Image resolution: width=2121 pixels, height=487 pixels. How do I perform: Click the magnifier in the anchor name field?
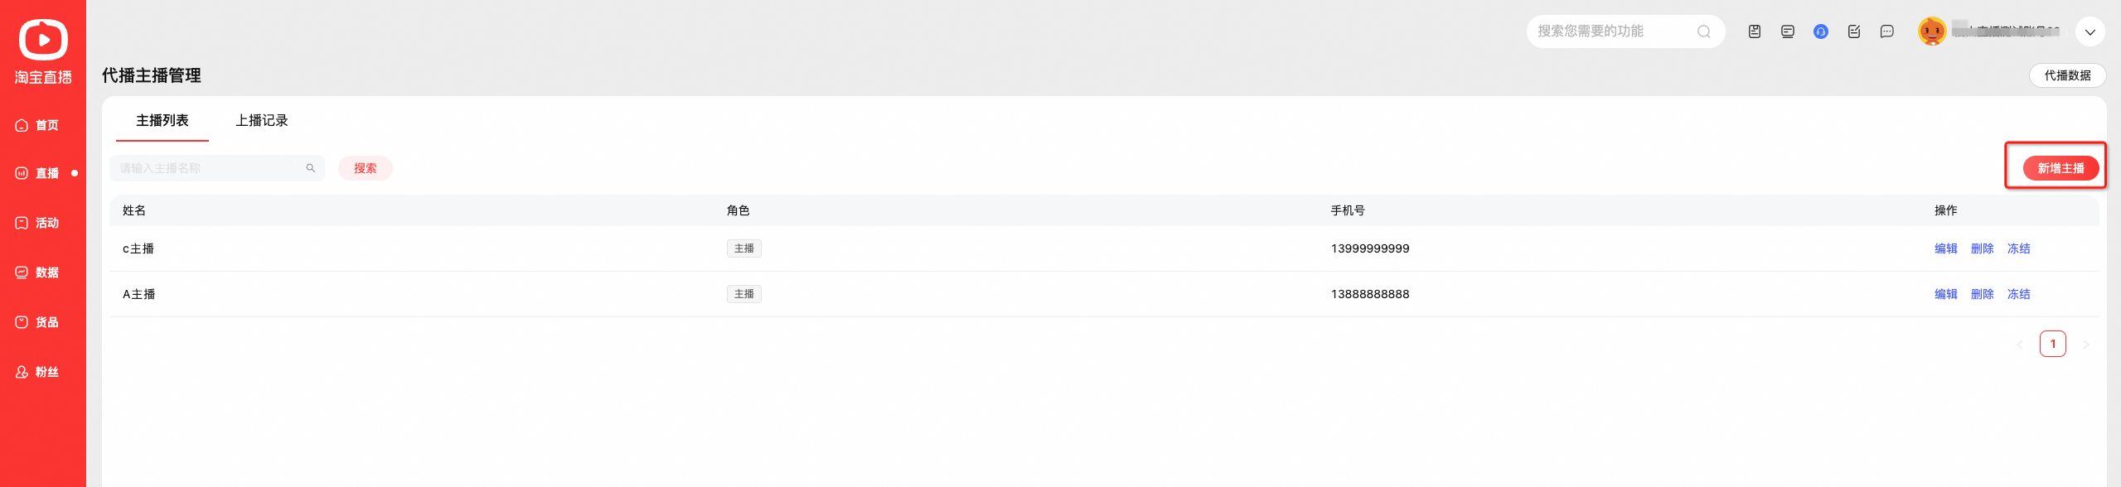coord(311,168)
